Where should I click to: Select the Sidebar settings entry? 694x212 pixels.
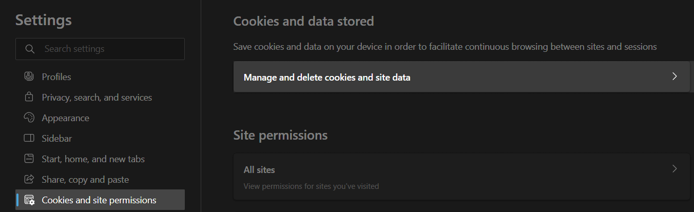(56, 139)
